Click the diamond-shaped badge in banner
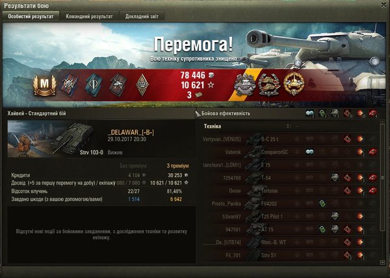Viewport: 390px width, 278px height. point(142,85)
